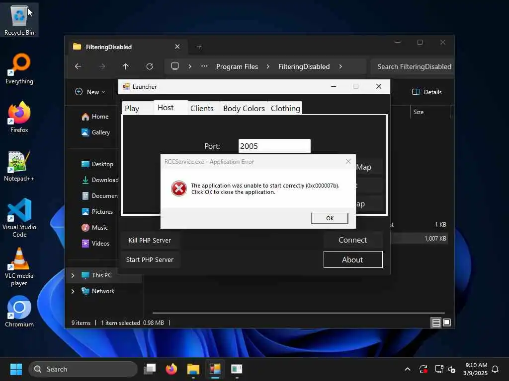
Task: Select the 1,007 KB file row
Action: (419, 239)
